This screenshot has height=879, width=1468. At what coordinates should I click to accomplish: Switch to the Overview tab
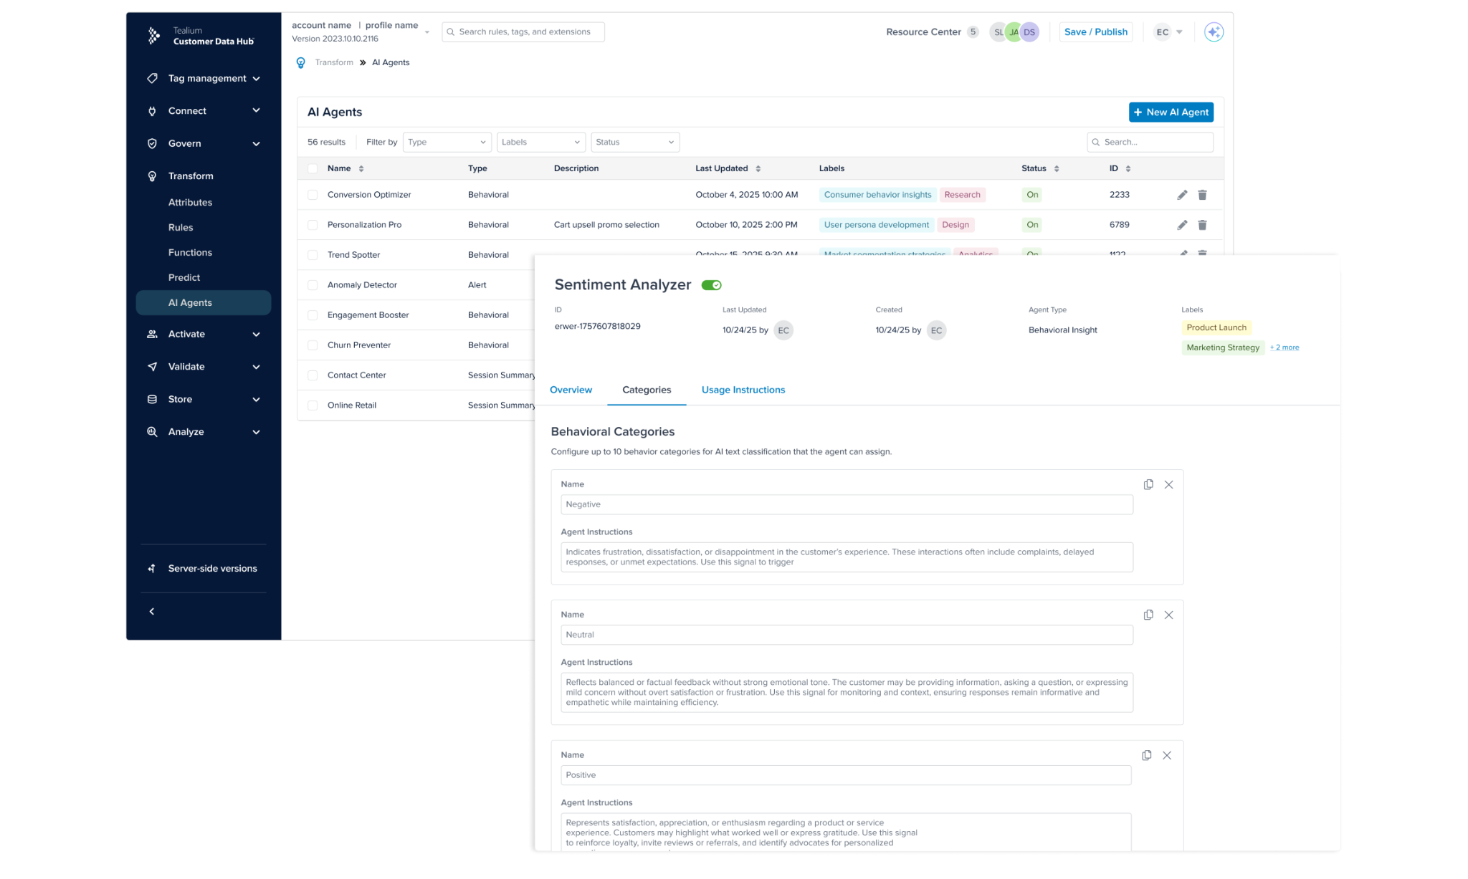571,390
